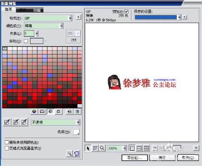Screen dimensions: 202x166
Task: Select the zoom magnifier tool
Action: (x=102, y=148)
